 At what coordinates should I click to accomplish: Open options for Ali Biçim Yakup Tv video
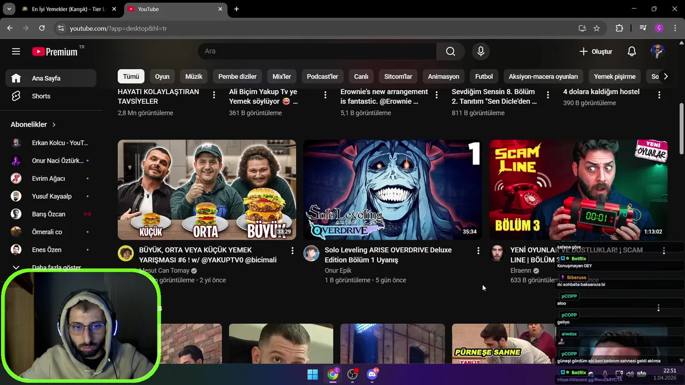pos(325,95)
